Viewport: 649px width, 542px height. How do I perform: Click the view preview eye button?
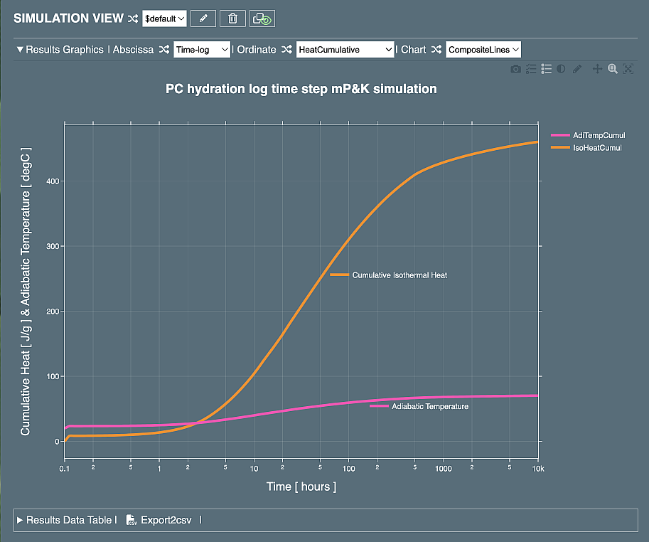tap(262, 18)
